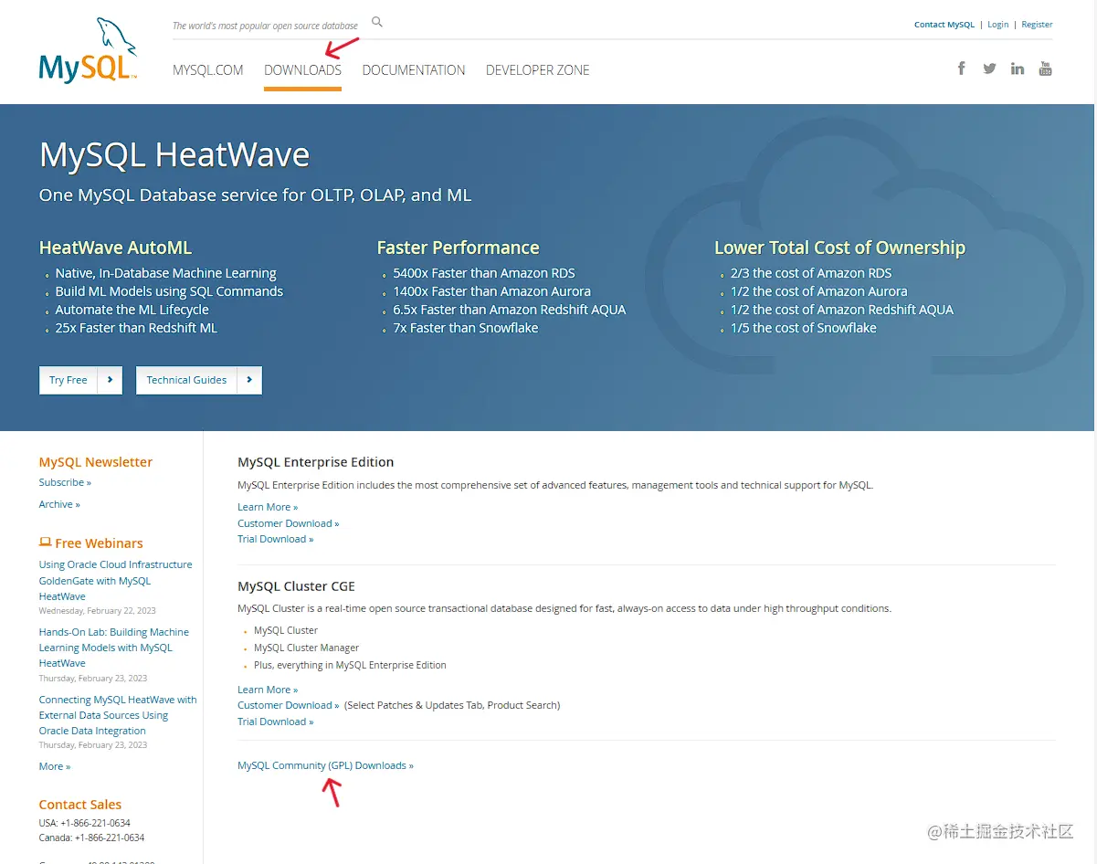This screenshot has height=864, width=1097.
Task: Open MySQL Twitter page icon
Action: 989,68
